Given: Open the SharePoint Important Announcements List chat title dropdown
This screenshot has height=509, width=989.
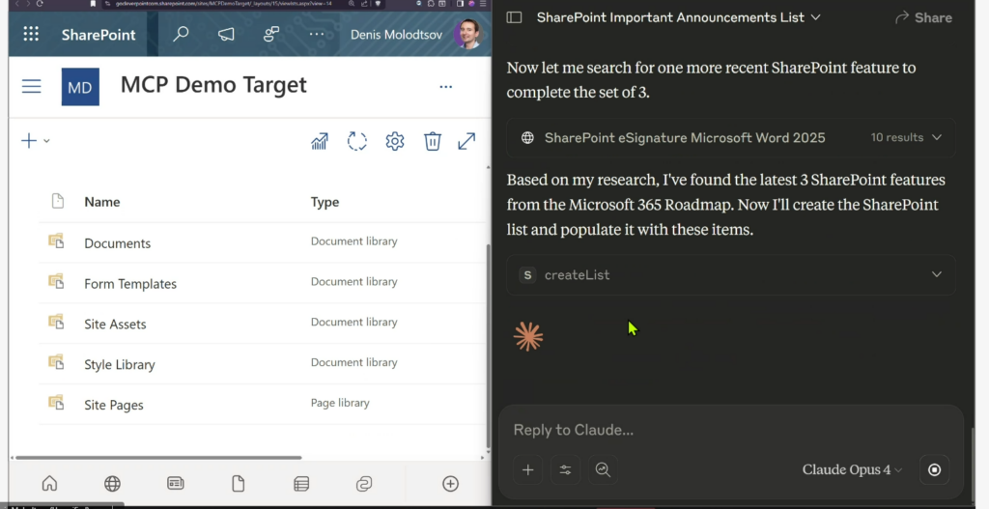Looking at the screenshot, I should (x=679, y=17).
